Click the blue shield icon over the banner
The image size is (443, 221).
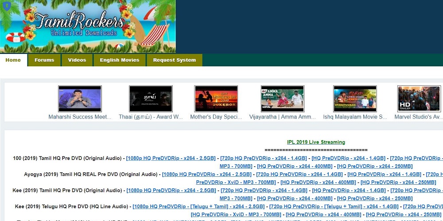[x=6, y=6]
